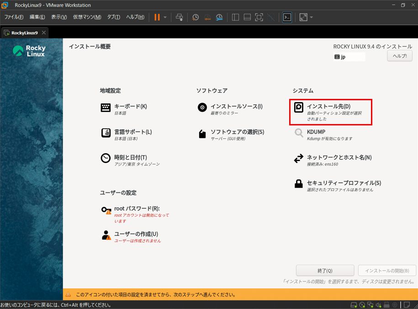Screen dimensions: 418x309
Task: Open インストール先(D) installation destination
Action: [331, 112]
